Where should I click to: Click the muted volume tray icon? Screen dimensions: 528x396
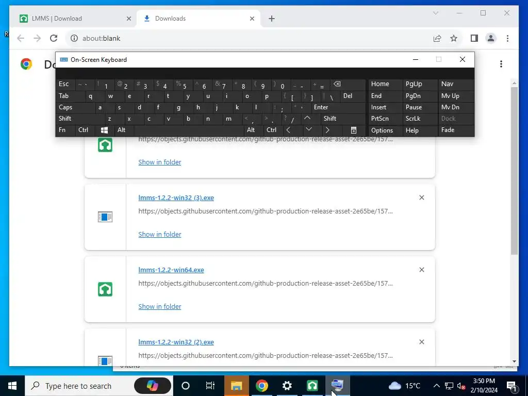pyautogui.click(x=461, y=386)
